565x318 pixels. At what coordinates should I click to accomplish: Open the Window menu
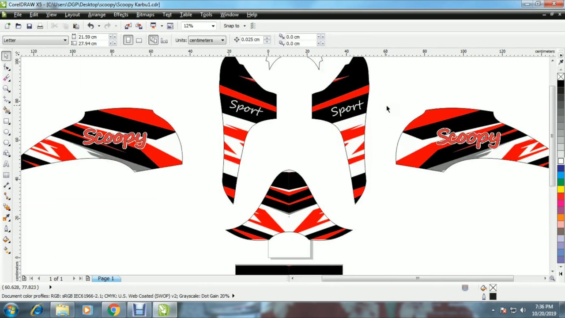[x=229, y=15]
